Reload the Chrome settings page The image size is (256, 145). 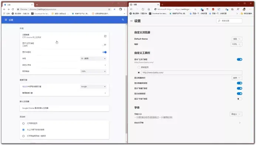tap(13, 9)
